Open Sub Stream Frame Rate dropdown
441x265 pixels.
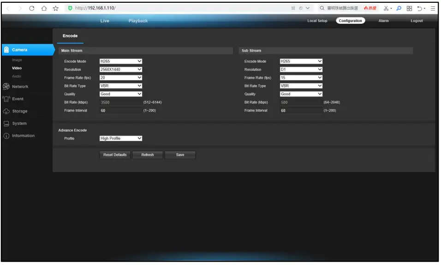click(301, 77)
